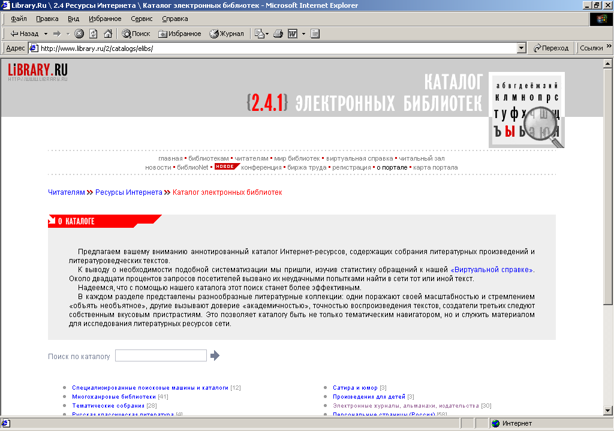Open Произведения для детей category
Image resolution: width=614 pixels, height=431 pixels.
click(x=369, y=397)
